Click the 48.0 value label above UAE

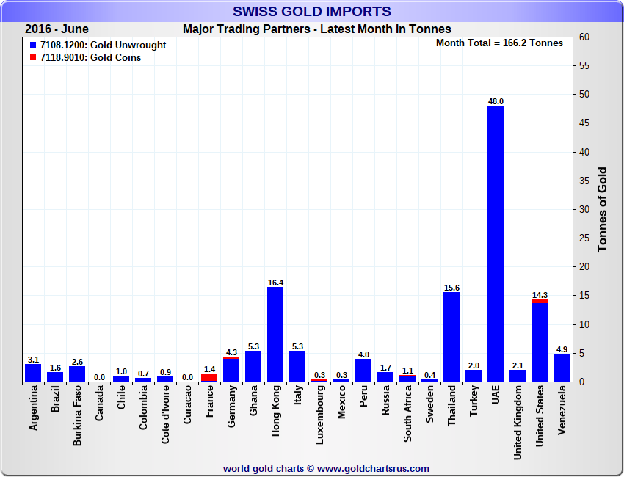tap(496, 101)
